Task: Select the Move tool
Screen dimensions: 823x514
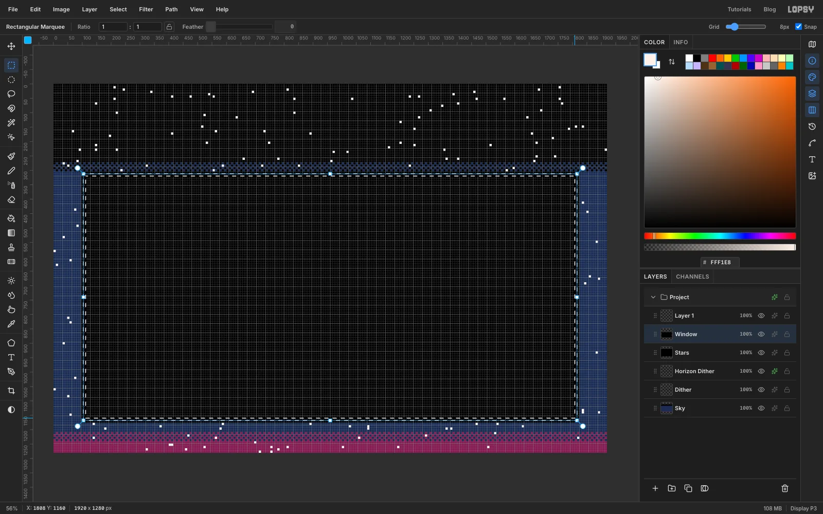Action: pyautogui.click(x=11, y=46)
